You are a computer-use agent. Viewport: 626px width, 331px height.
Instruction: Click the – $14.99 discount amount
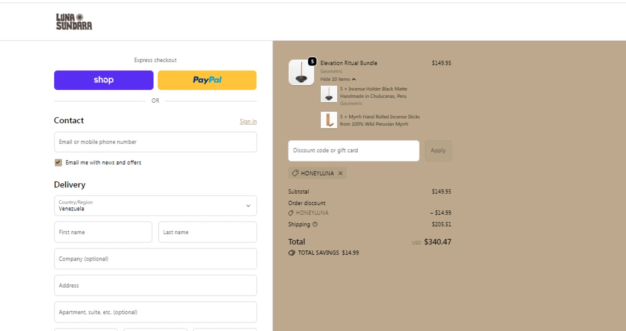pos(441,213)
